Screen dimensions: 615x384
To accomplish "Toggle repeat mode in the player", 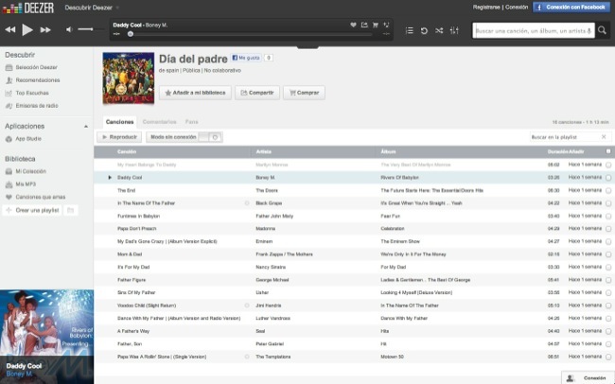I will [424, 30].
